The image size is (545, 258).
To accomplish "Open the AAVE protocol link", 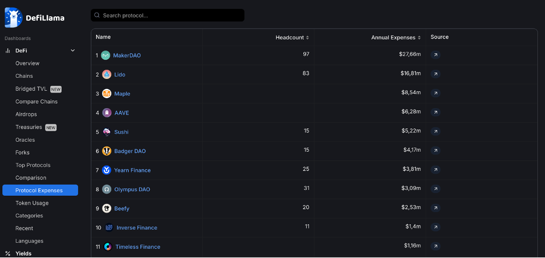I will pyautogui.click(x=122, y=113).
